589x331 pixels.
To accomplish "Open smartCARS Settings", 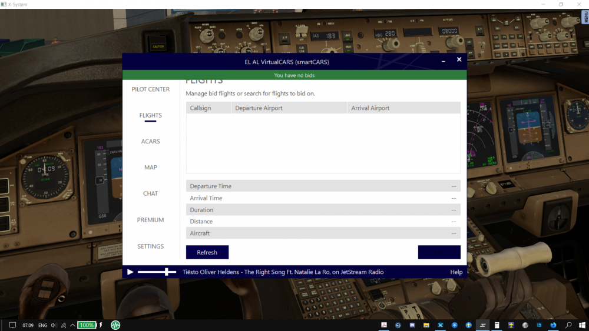I will (x=151, y=246).
